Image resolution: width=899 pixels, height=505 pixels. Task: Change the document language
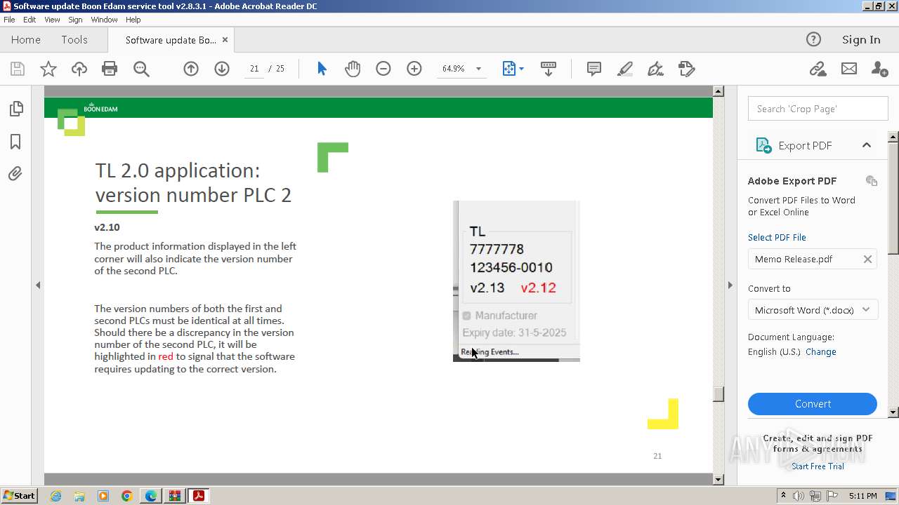tap(821, 352)
